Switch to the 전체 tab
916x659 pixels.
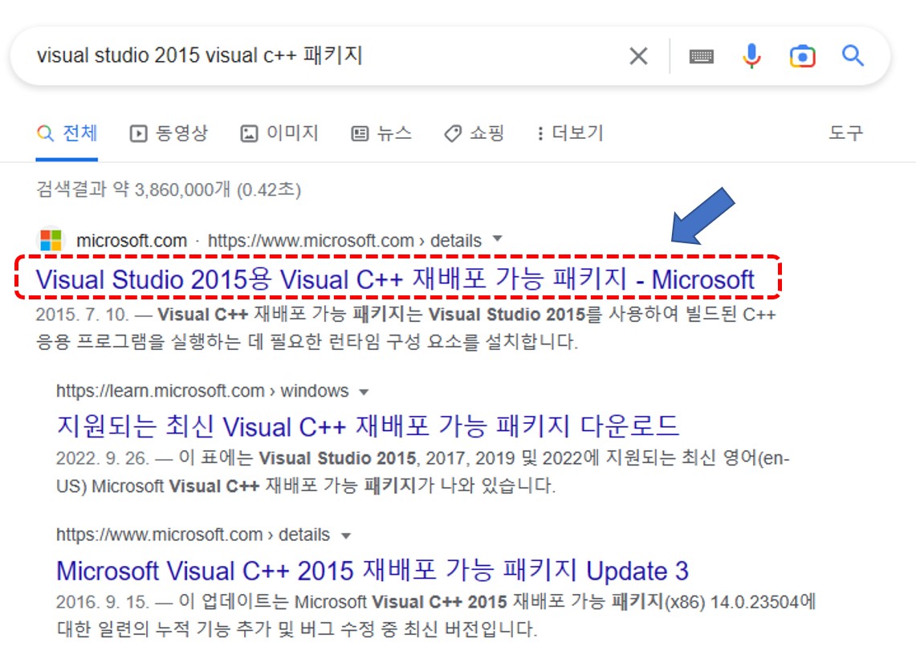[x=67, y=134]
